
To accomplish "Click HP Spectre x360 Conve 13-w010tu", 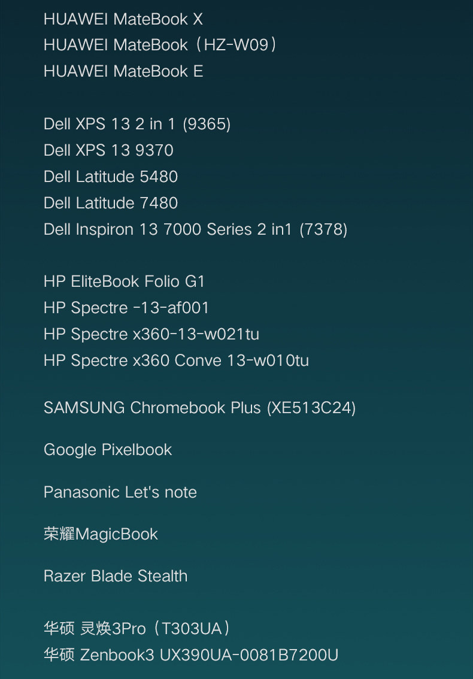I will point(176,360).
